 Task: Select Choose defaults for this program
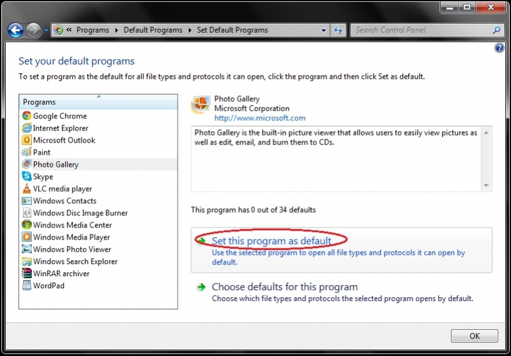[x=284, y=287]
